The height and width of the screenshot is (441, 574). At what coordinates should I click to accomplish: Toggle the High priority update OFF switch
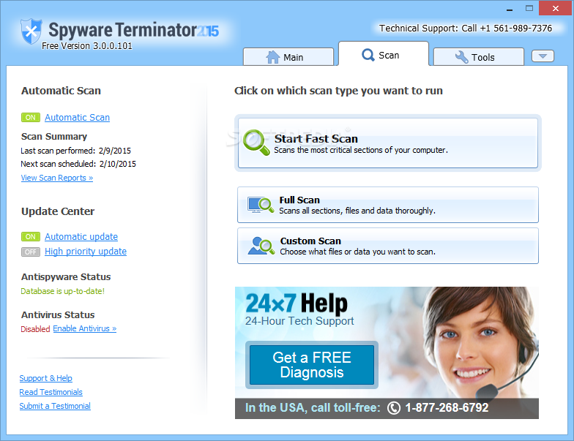click(31, 252)
